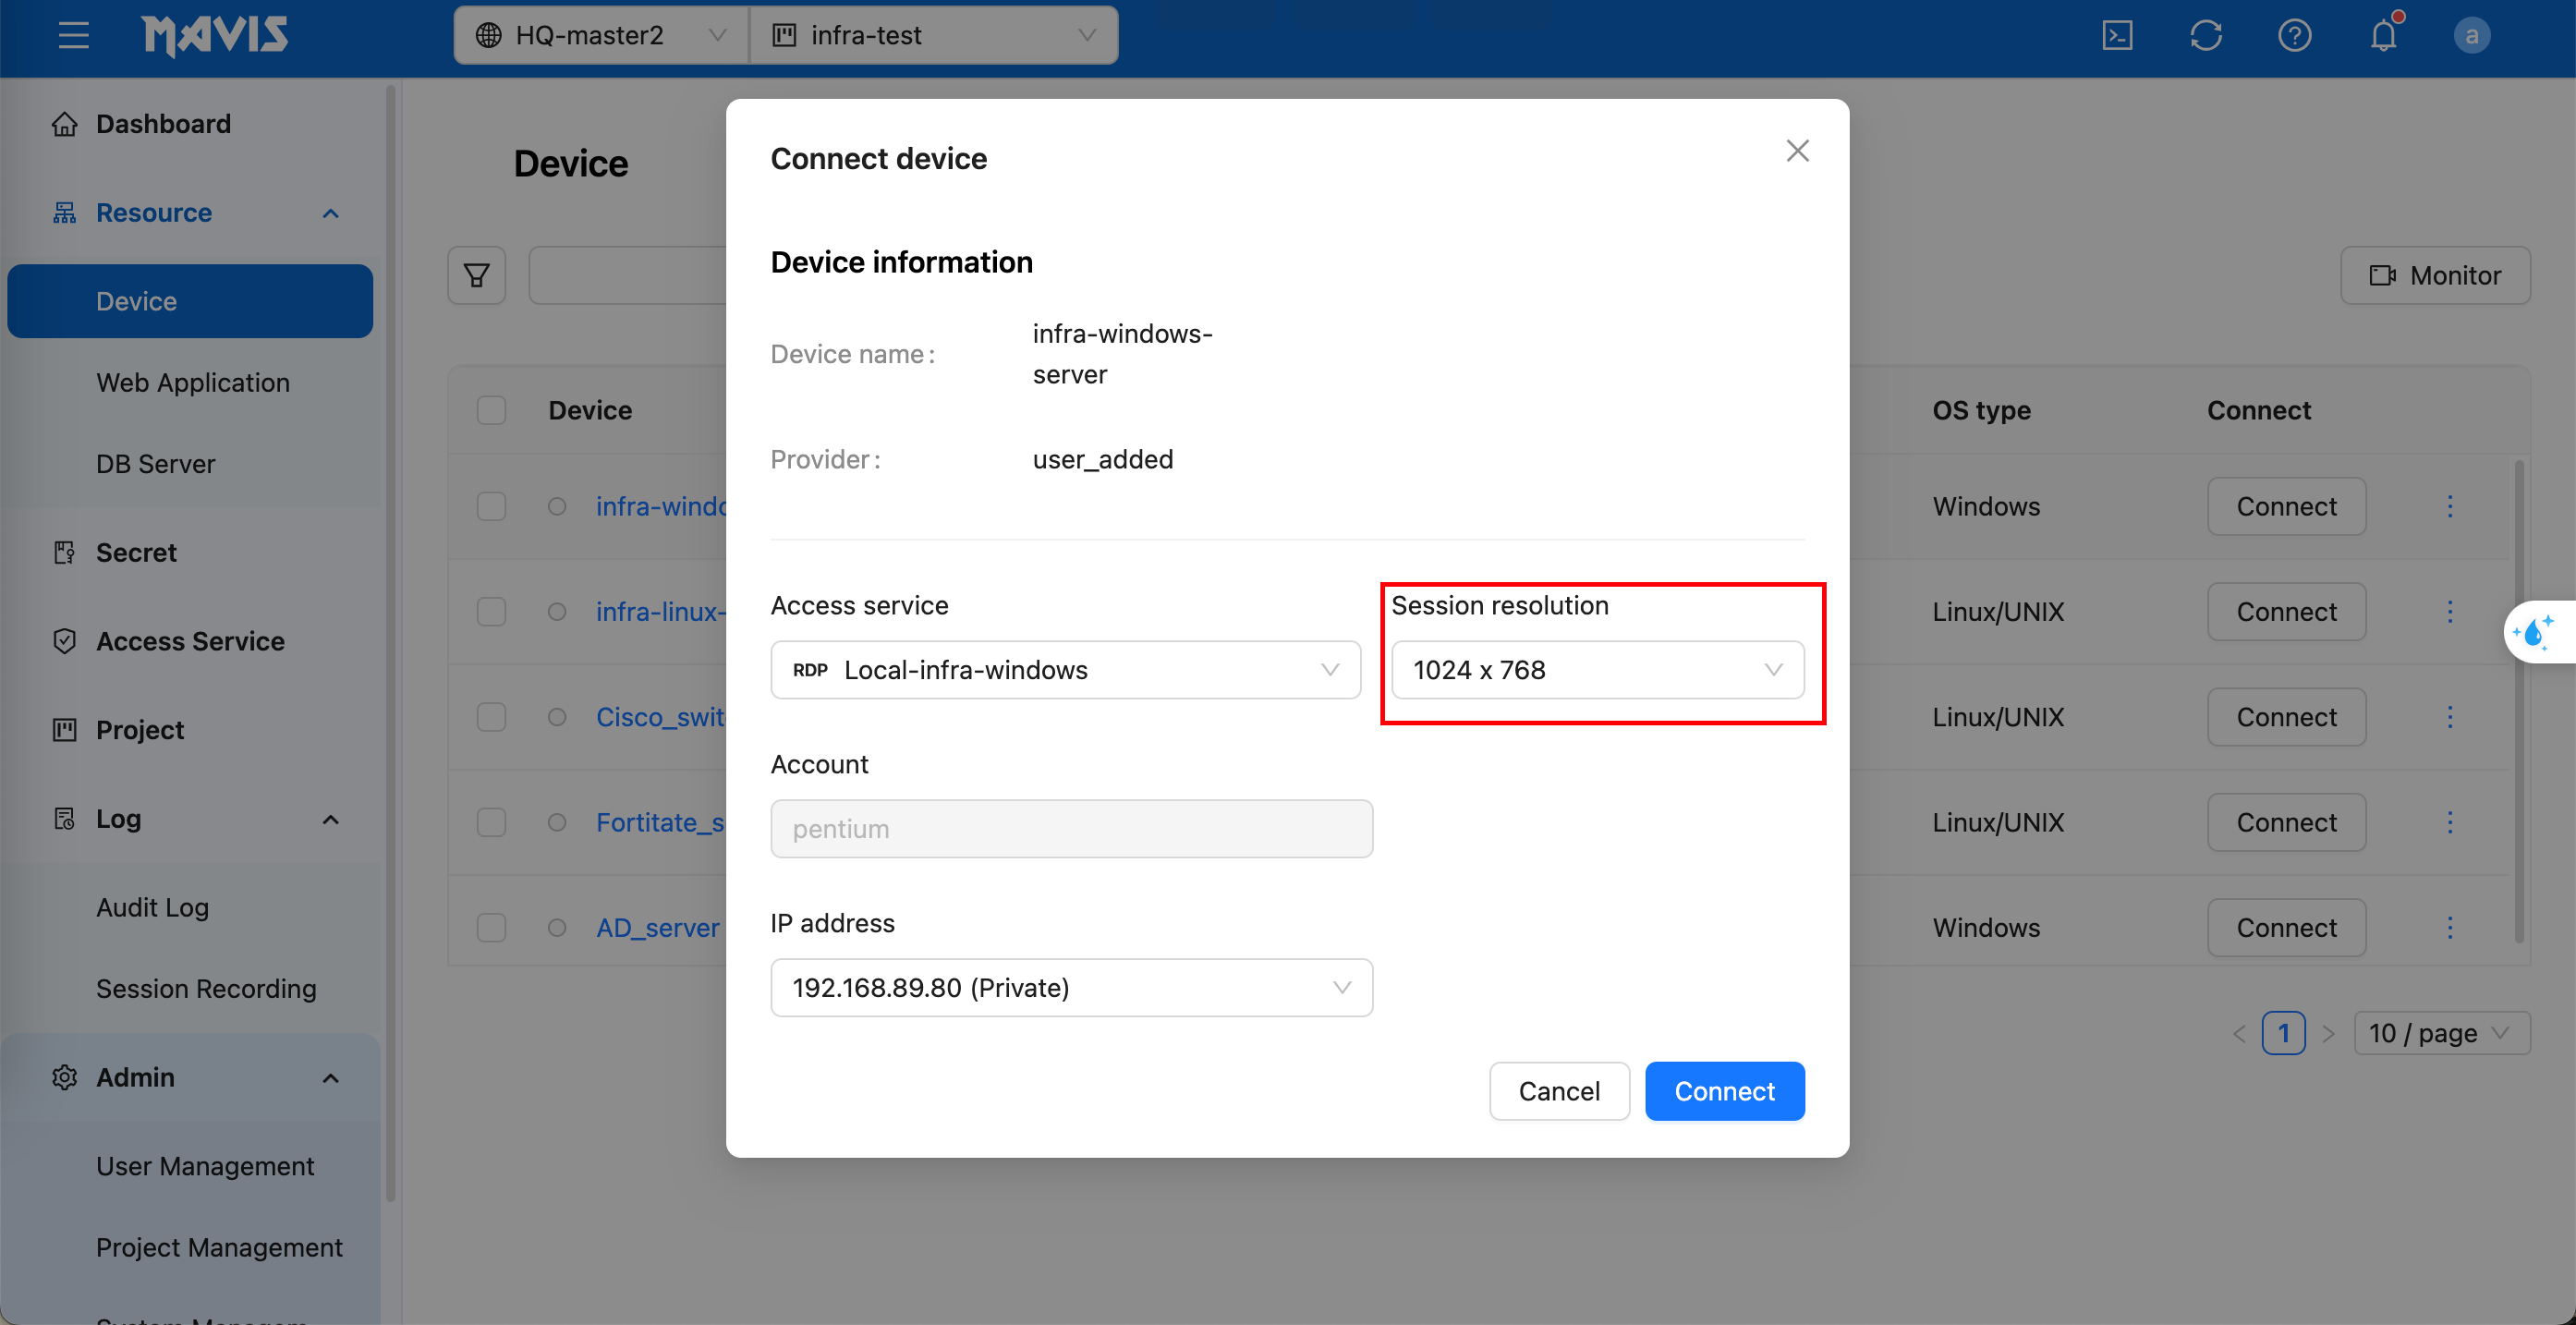
Task: Open the help question mark icon
Action: [2294, 36]
